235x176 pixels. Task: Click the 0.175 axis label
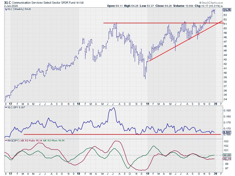pos(227,123)
